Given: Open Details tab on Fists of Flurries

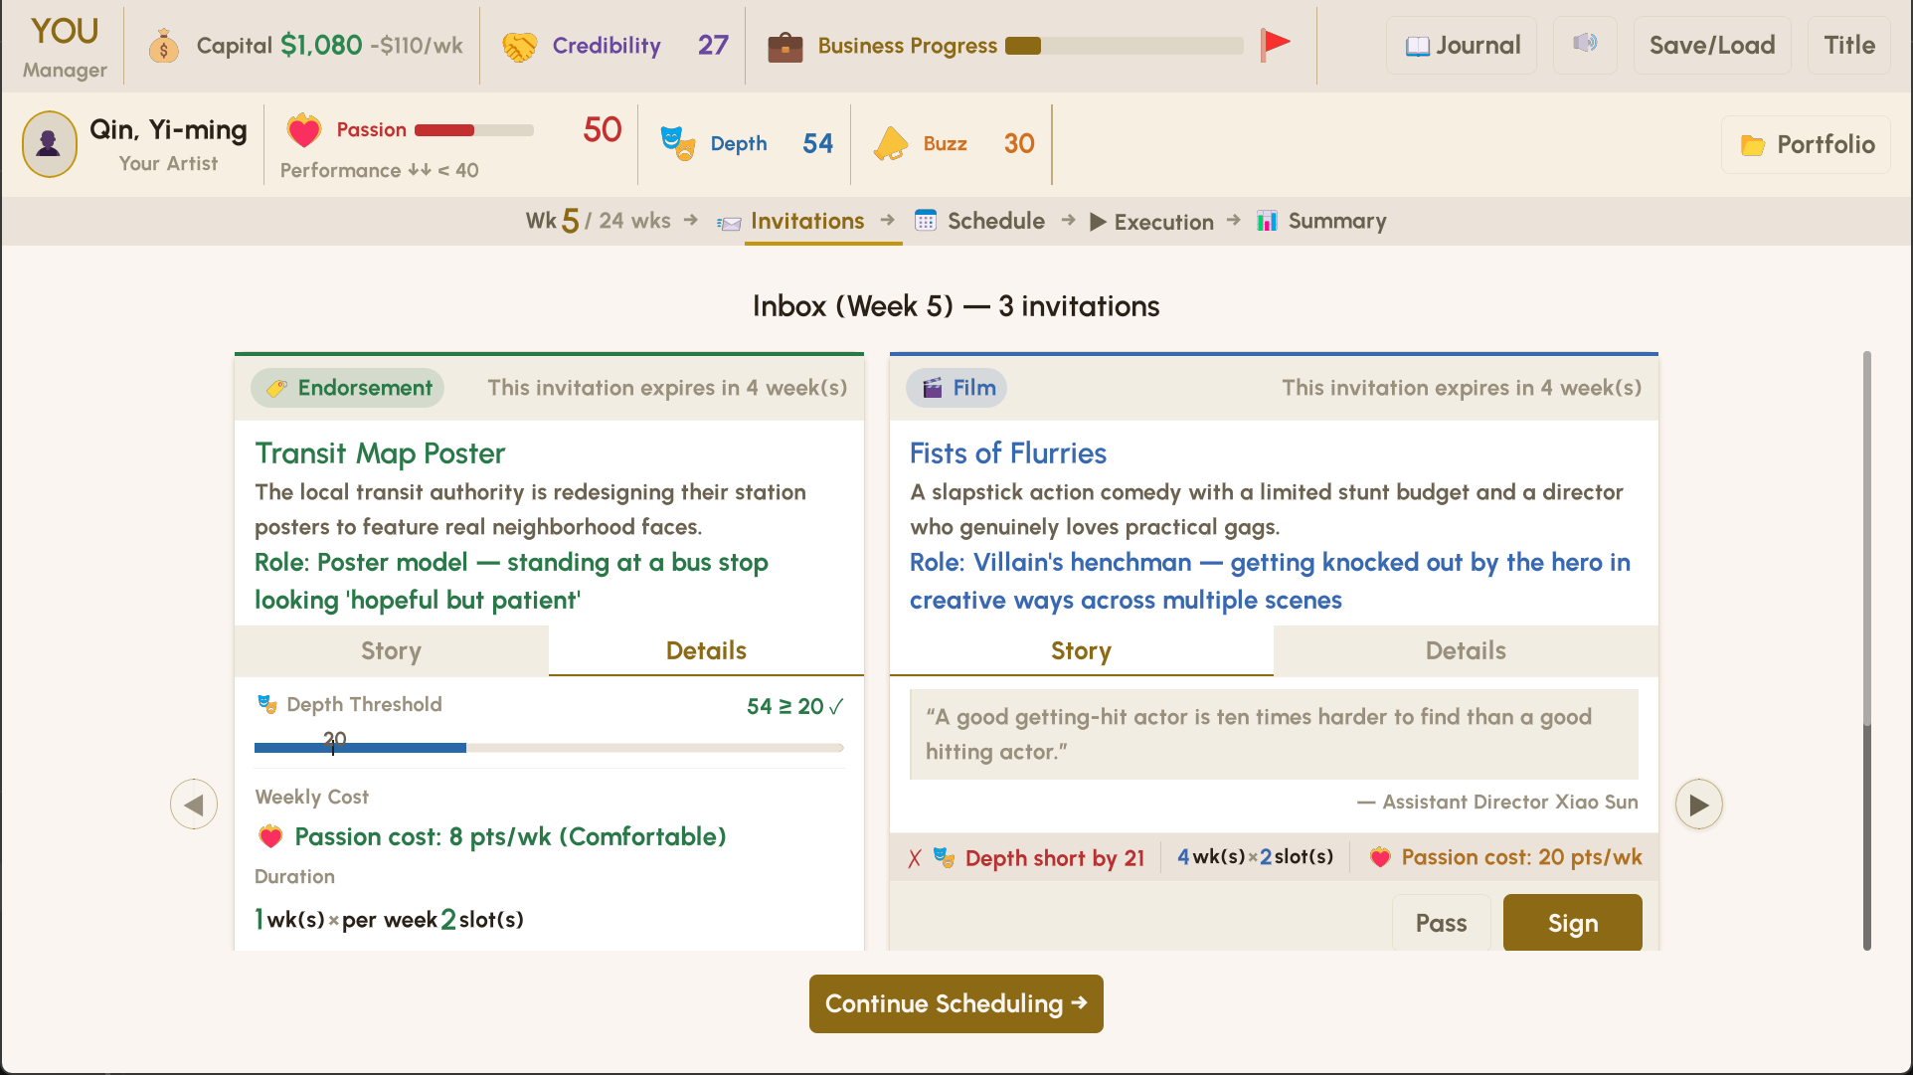Looking at the screenshot, I should coord(1465,651).
